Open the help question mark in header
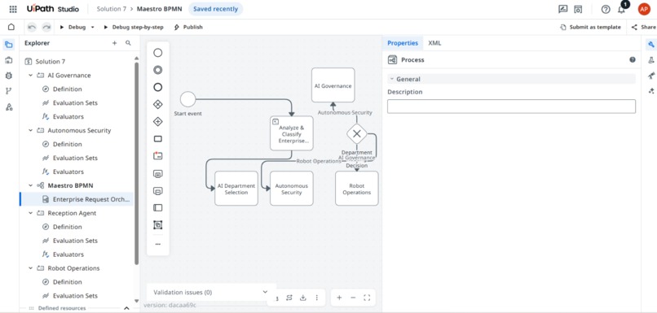Screen dimensions: 657x313 606,9
